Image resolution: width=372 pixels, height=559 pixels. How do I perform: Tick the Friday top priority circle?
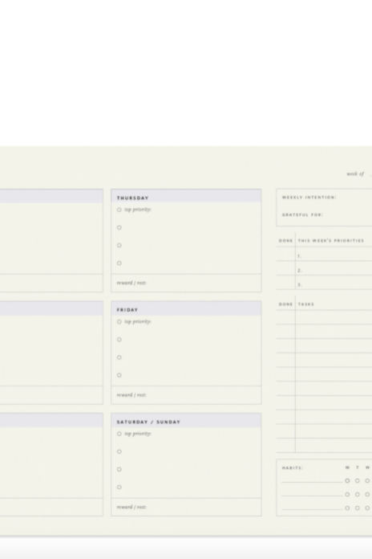pyautogui.click(x=119, y=321)
